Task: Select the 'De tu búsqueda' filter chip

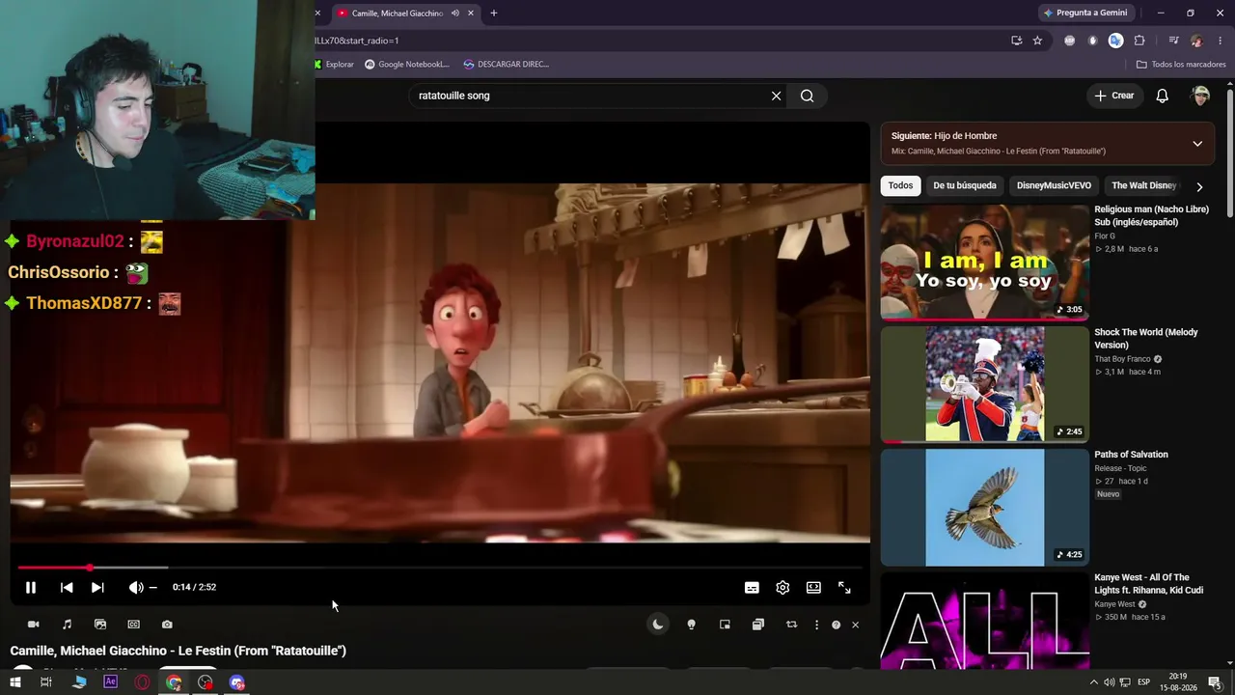Action: [965, 185]
